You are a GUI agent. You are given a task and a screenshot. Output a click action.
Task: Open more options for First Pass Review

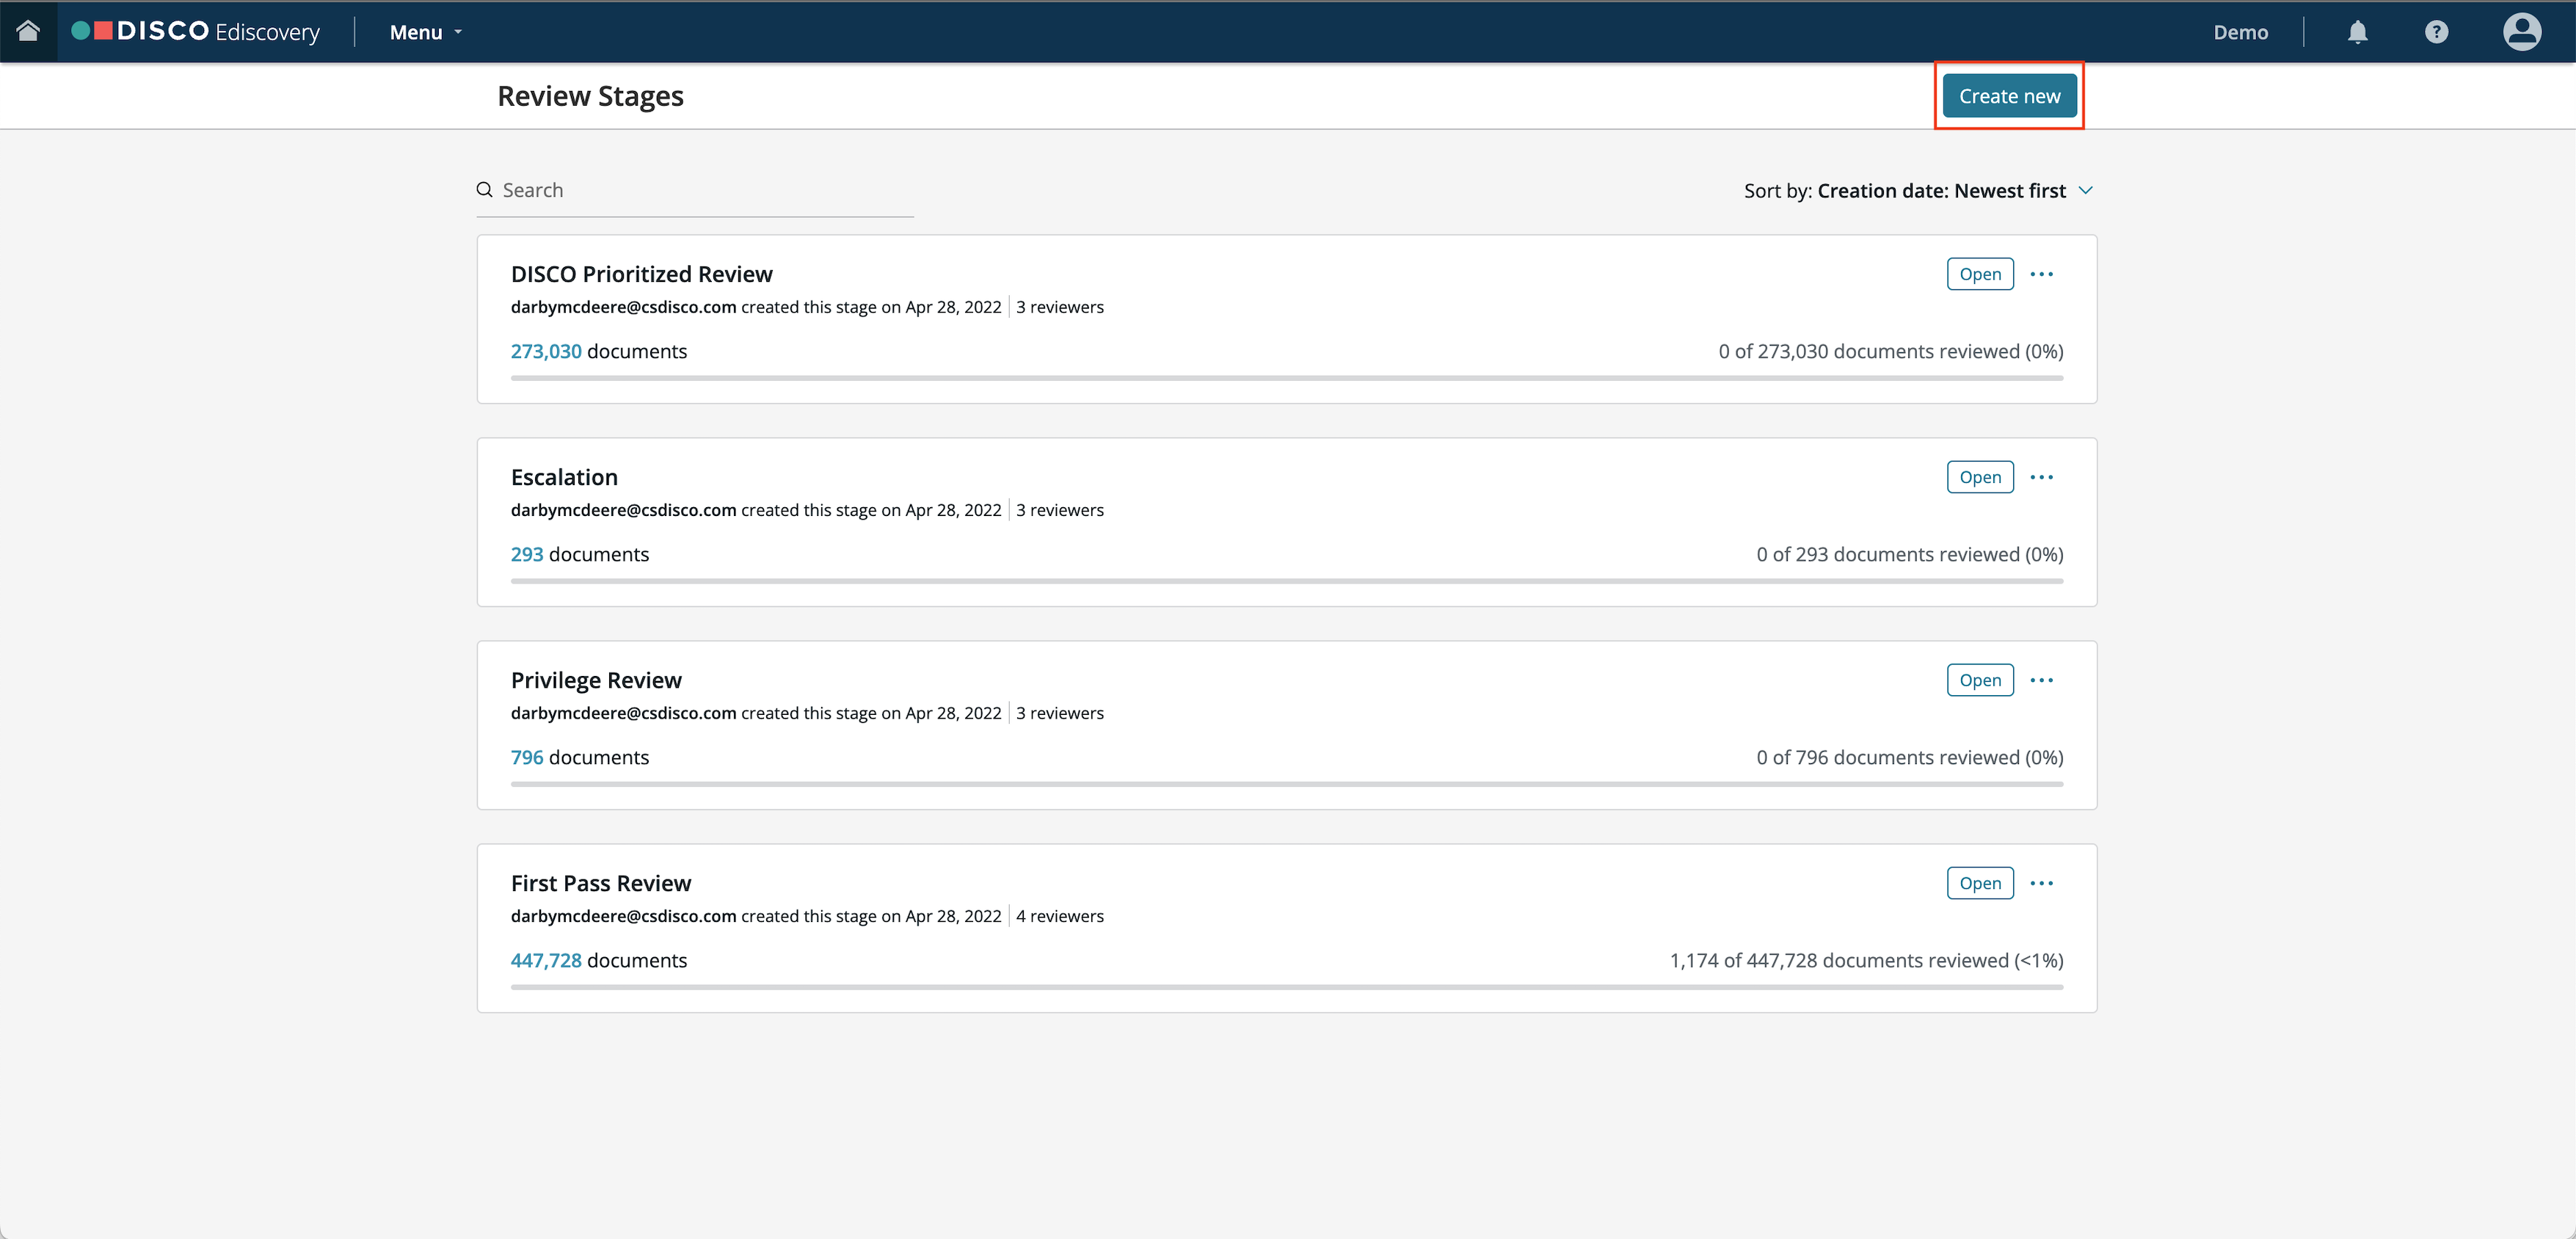click(x=2041, y=883)
